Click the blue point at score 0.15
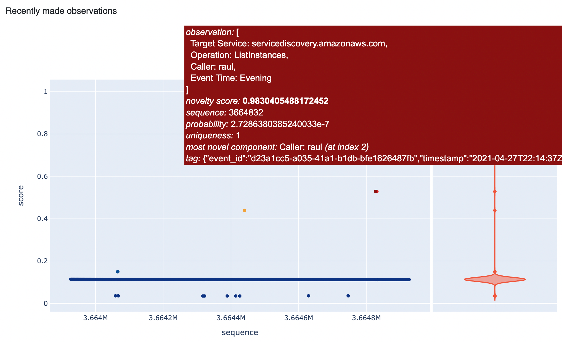Image resolution: width=562 pixels, height=342 pixels. coord(117,272)
